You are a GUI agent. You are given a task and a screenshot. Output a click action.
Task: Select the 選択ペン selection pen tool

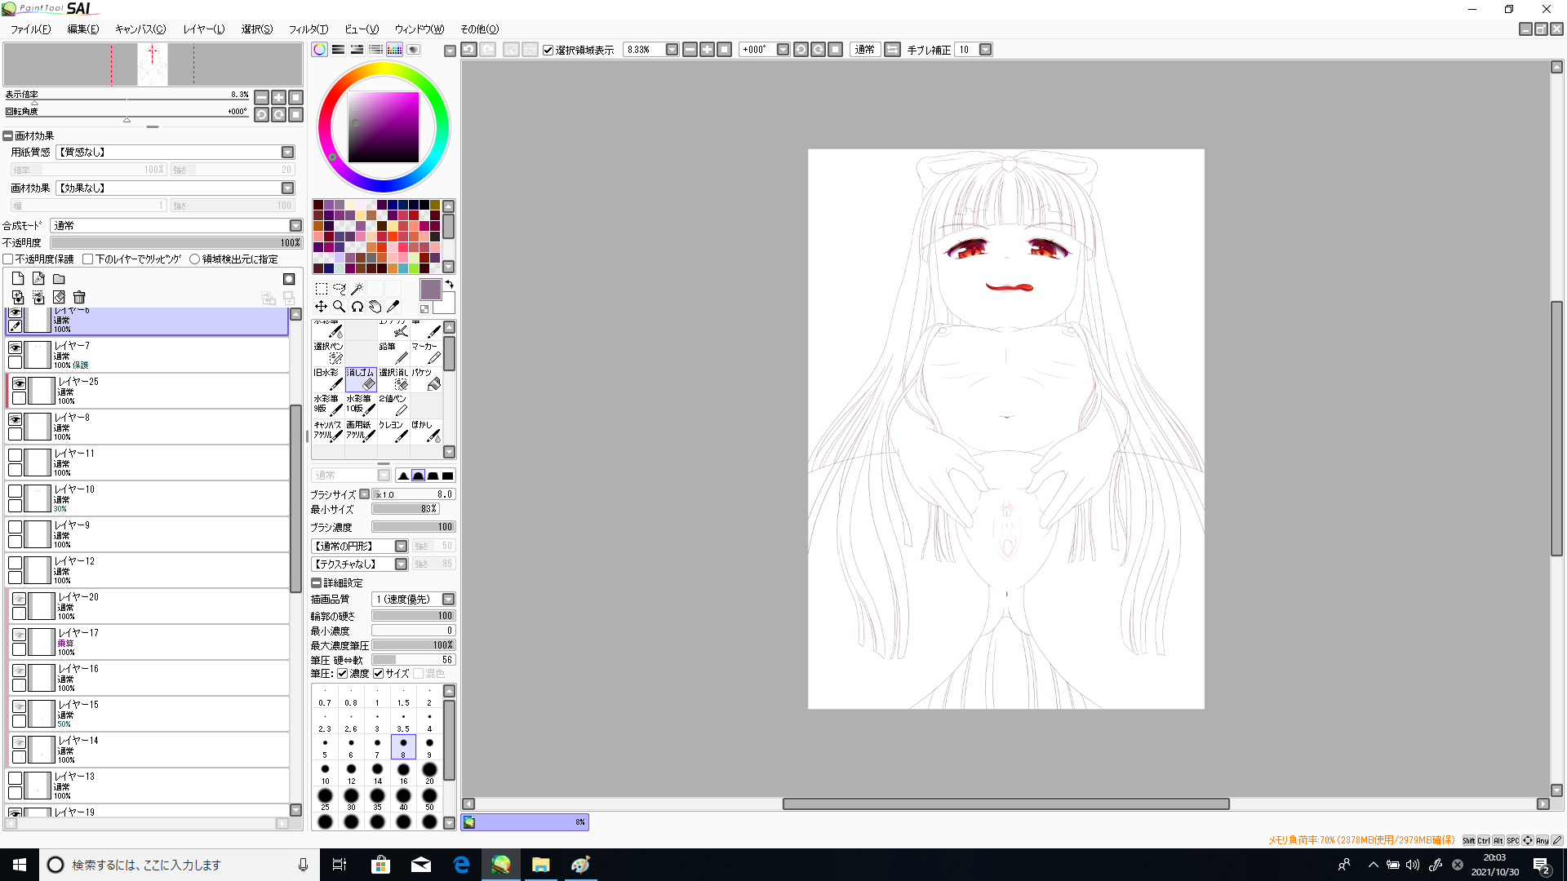pyautogui.click(x=328, y=353)
